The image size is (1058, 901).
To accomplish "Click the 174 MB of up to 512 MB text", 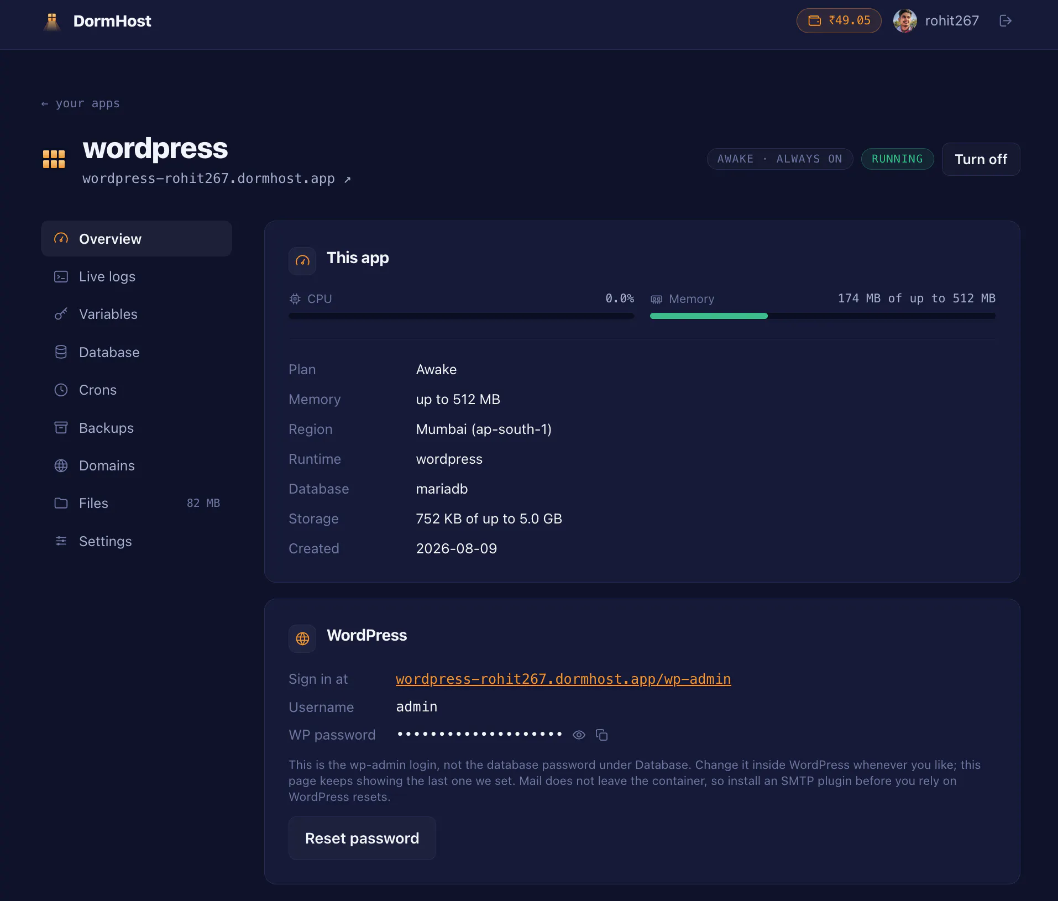I will coord(916,298).
